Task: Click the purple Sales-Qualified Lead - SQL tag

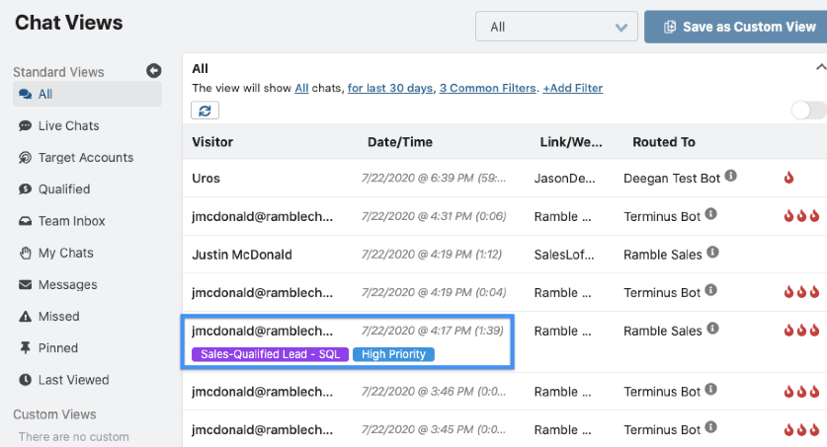Action: pyautogui.click(x=270, y=354)
